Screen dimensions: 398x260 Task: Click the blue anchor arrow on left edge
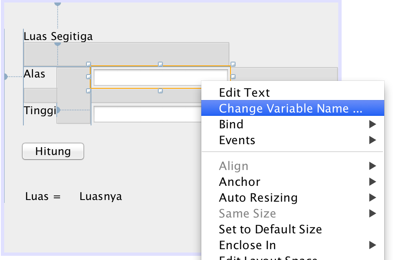6,76
